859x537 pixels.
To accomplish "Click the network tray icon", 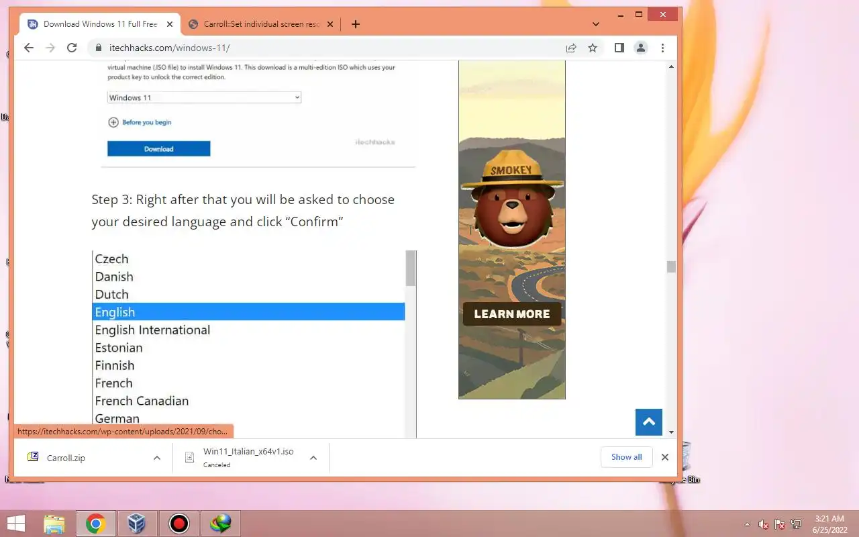I will pos(796,524).
